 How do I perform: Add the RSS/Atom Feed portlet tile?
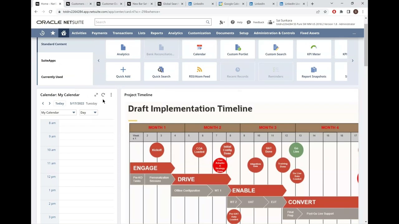[199, 72]
